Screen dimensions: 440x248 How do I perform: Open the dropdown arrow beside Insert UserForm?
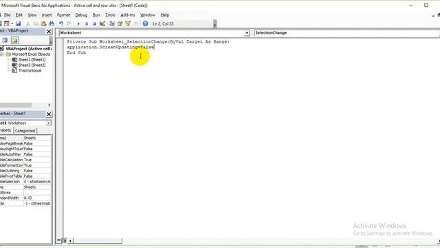[x=12, y=24]
